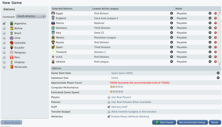
Task: Expand England's lowest active league dropdown
Action: (x=171, y=18)
